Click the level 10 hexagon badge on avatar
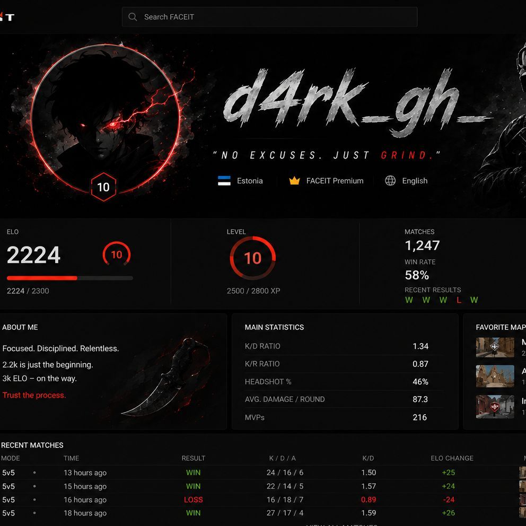The image size is (526, 526). pyautogui.click(x=103, y=187)
